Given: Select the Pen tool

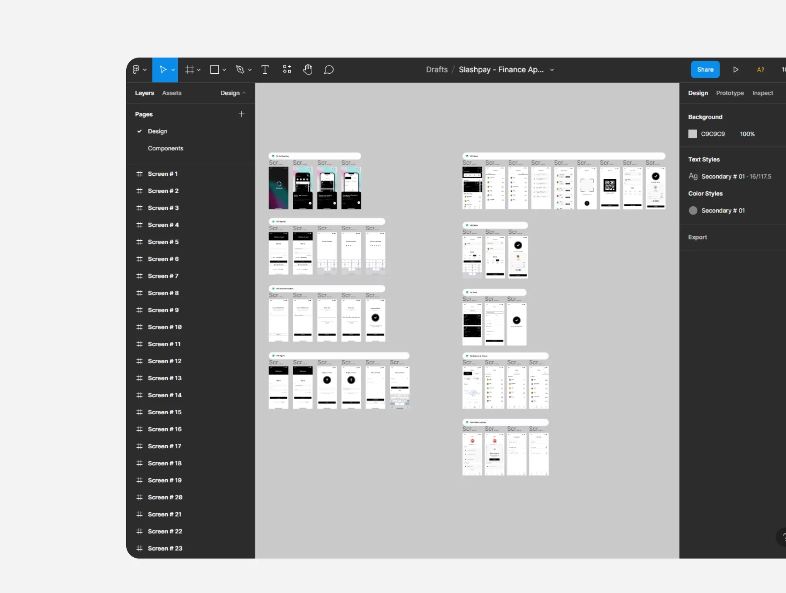Looking at the screenshot, I should pos(240,70).
